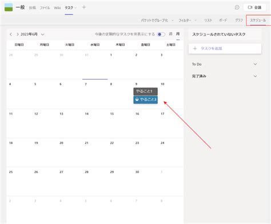Switch to the 投稿 tab
This screenshot has width=271, height=224.
(x=33, y=7)
